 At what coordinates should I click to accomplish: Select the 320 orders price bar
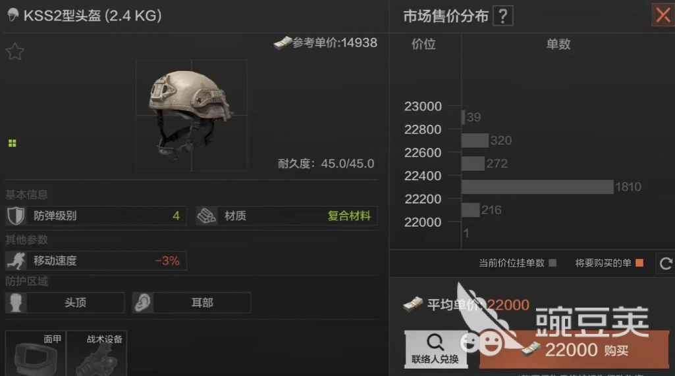(x=475, y=140)
